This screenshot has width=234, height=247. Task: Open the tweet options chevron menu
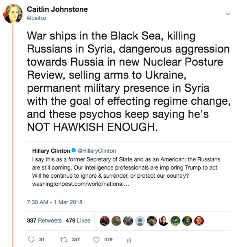pos(228,14)
